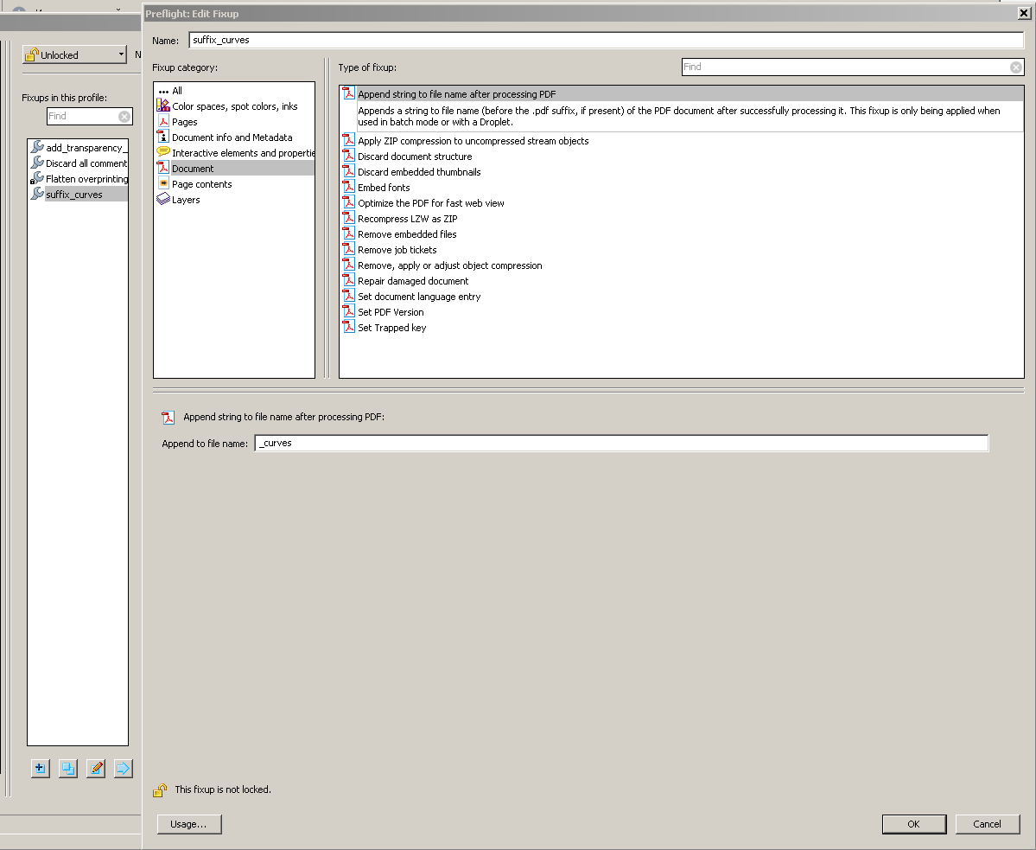1036x850 pixels.
Task: Select Recompress LZW as ZIP fixup
Action: (682, 218)
